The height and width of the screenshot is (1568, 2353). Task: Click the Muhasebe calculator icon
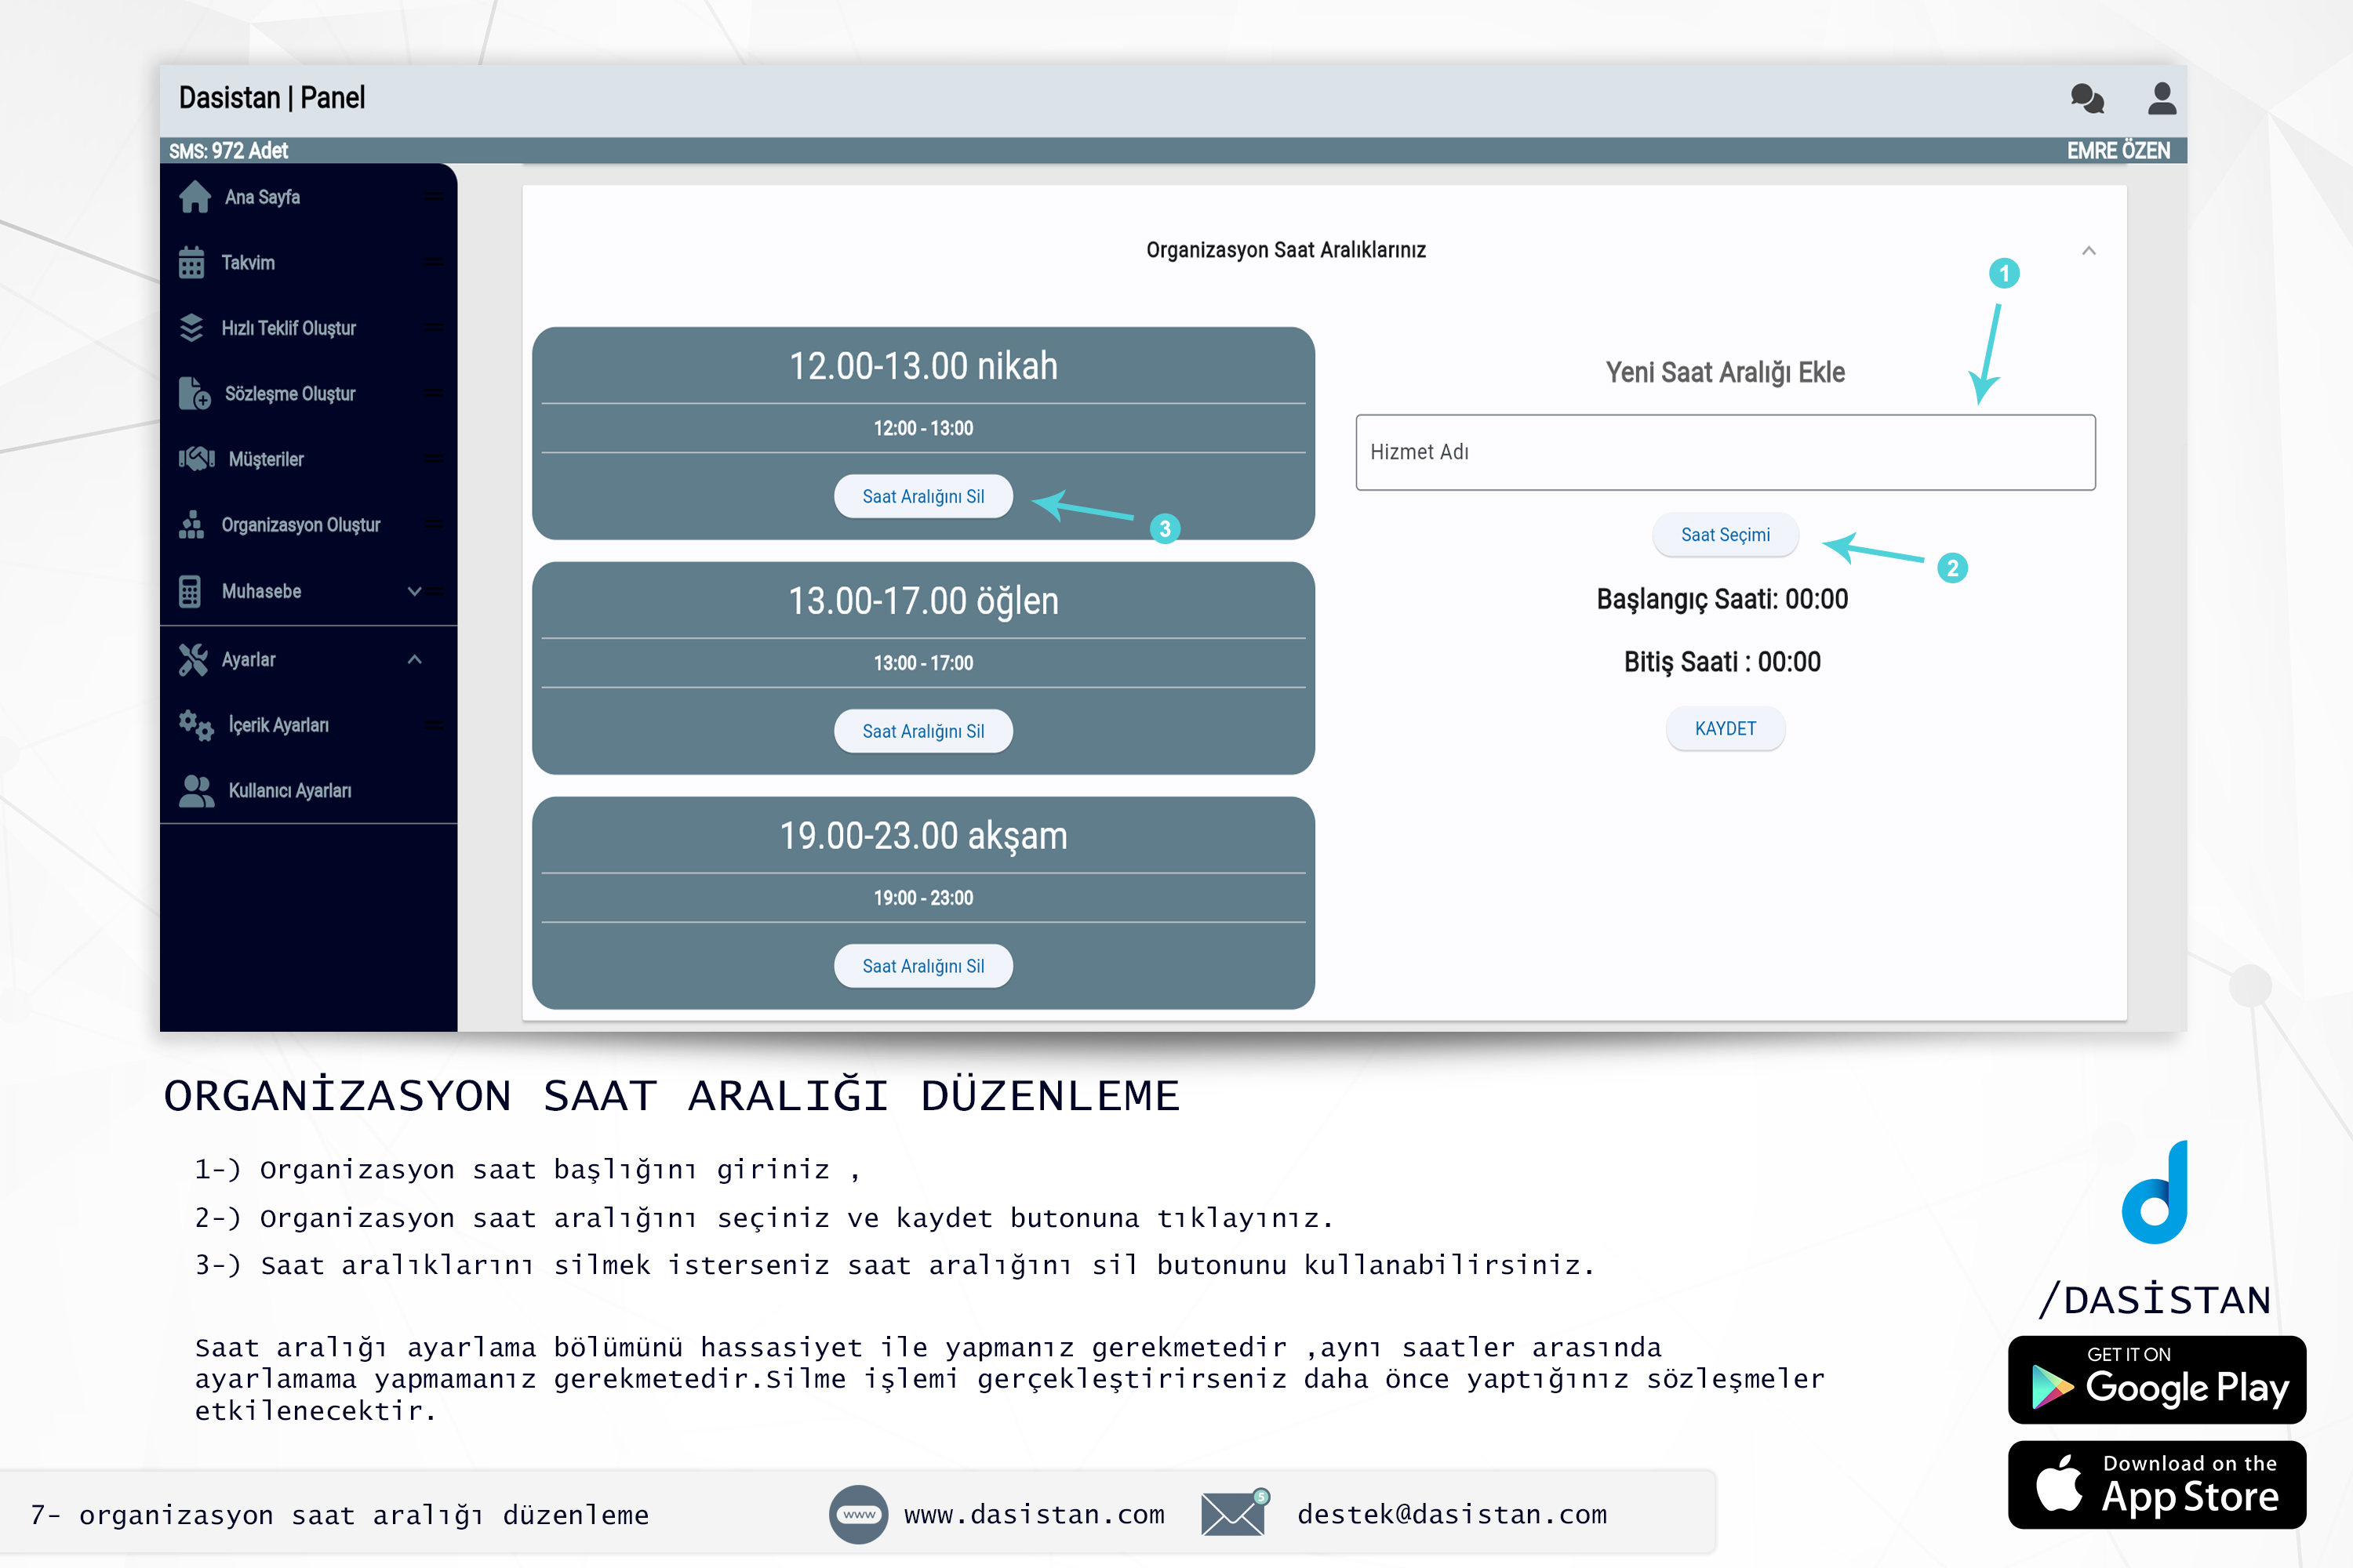[190, 591]
